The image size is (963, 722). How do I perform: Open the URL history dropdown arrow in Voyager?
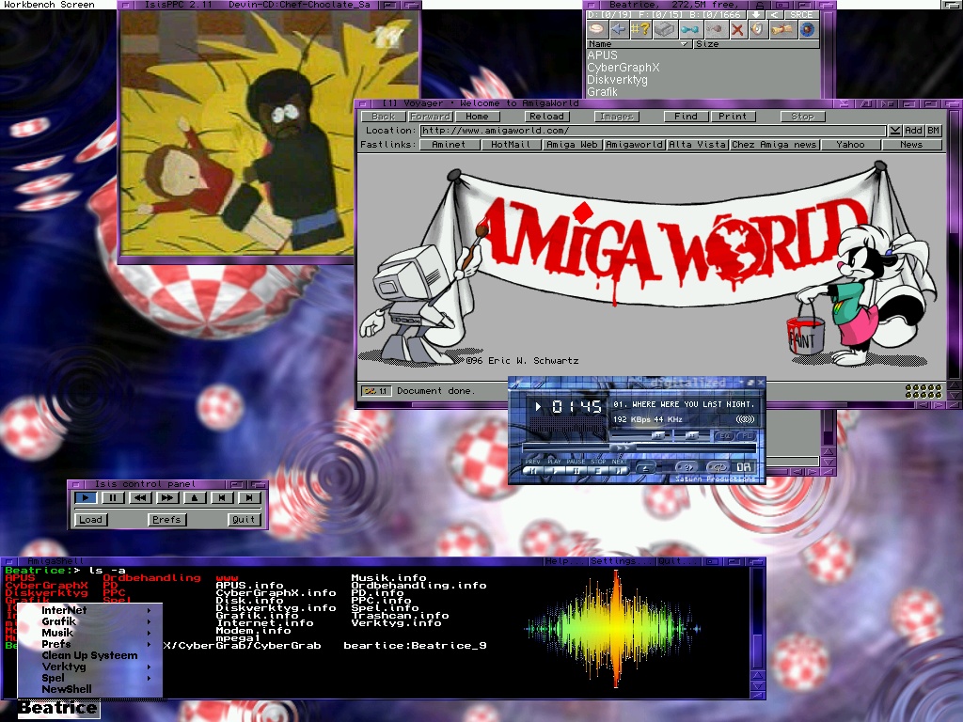coord(894,131)
